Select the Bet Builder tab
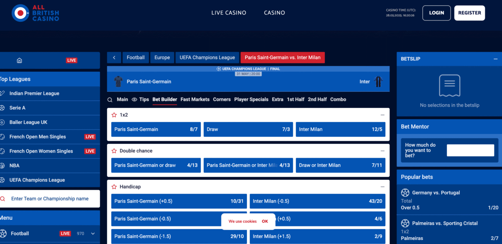502x244 pixels. pyautogui.click(x=165, y=100)
